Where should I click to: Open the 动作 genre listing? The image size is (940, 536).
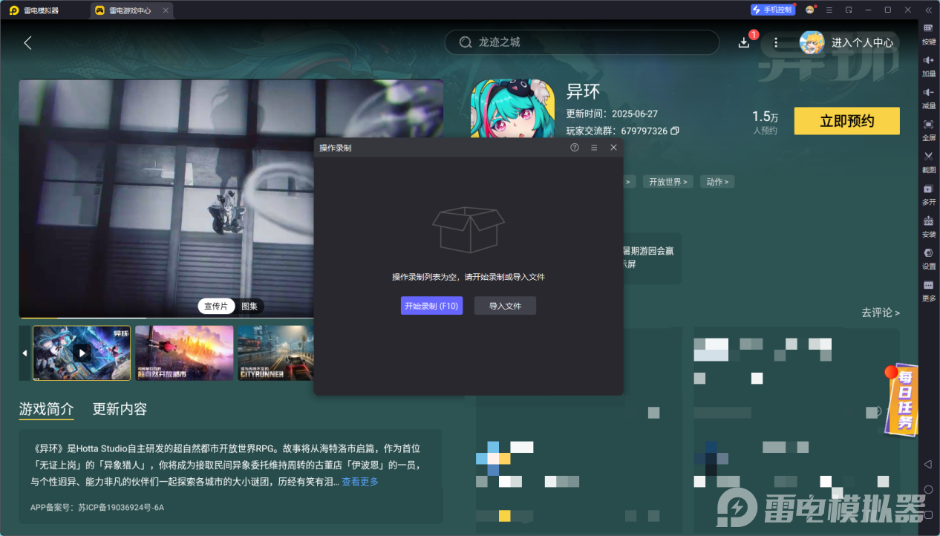(x=717, y=181)
